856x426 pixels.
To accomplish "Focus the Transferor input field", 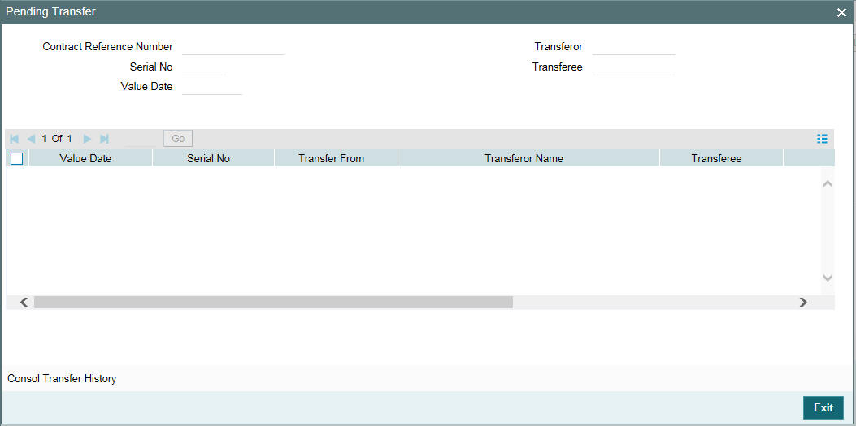I will point(634,47).
